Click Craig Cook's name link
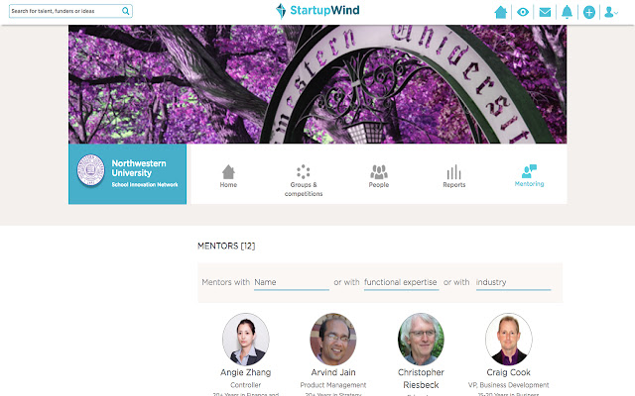This screenshot has height=396, width=635. [x=508, y=372]
